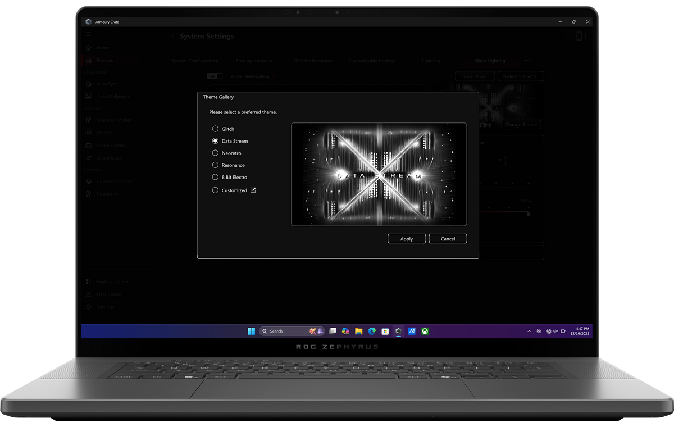Toggle the Active Slash Lighting switch

pyautogui.click(x=215, y=76)
